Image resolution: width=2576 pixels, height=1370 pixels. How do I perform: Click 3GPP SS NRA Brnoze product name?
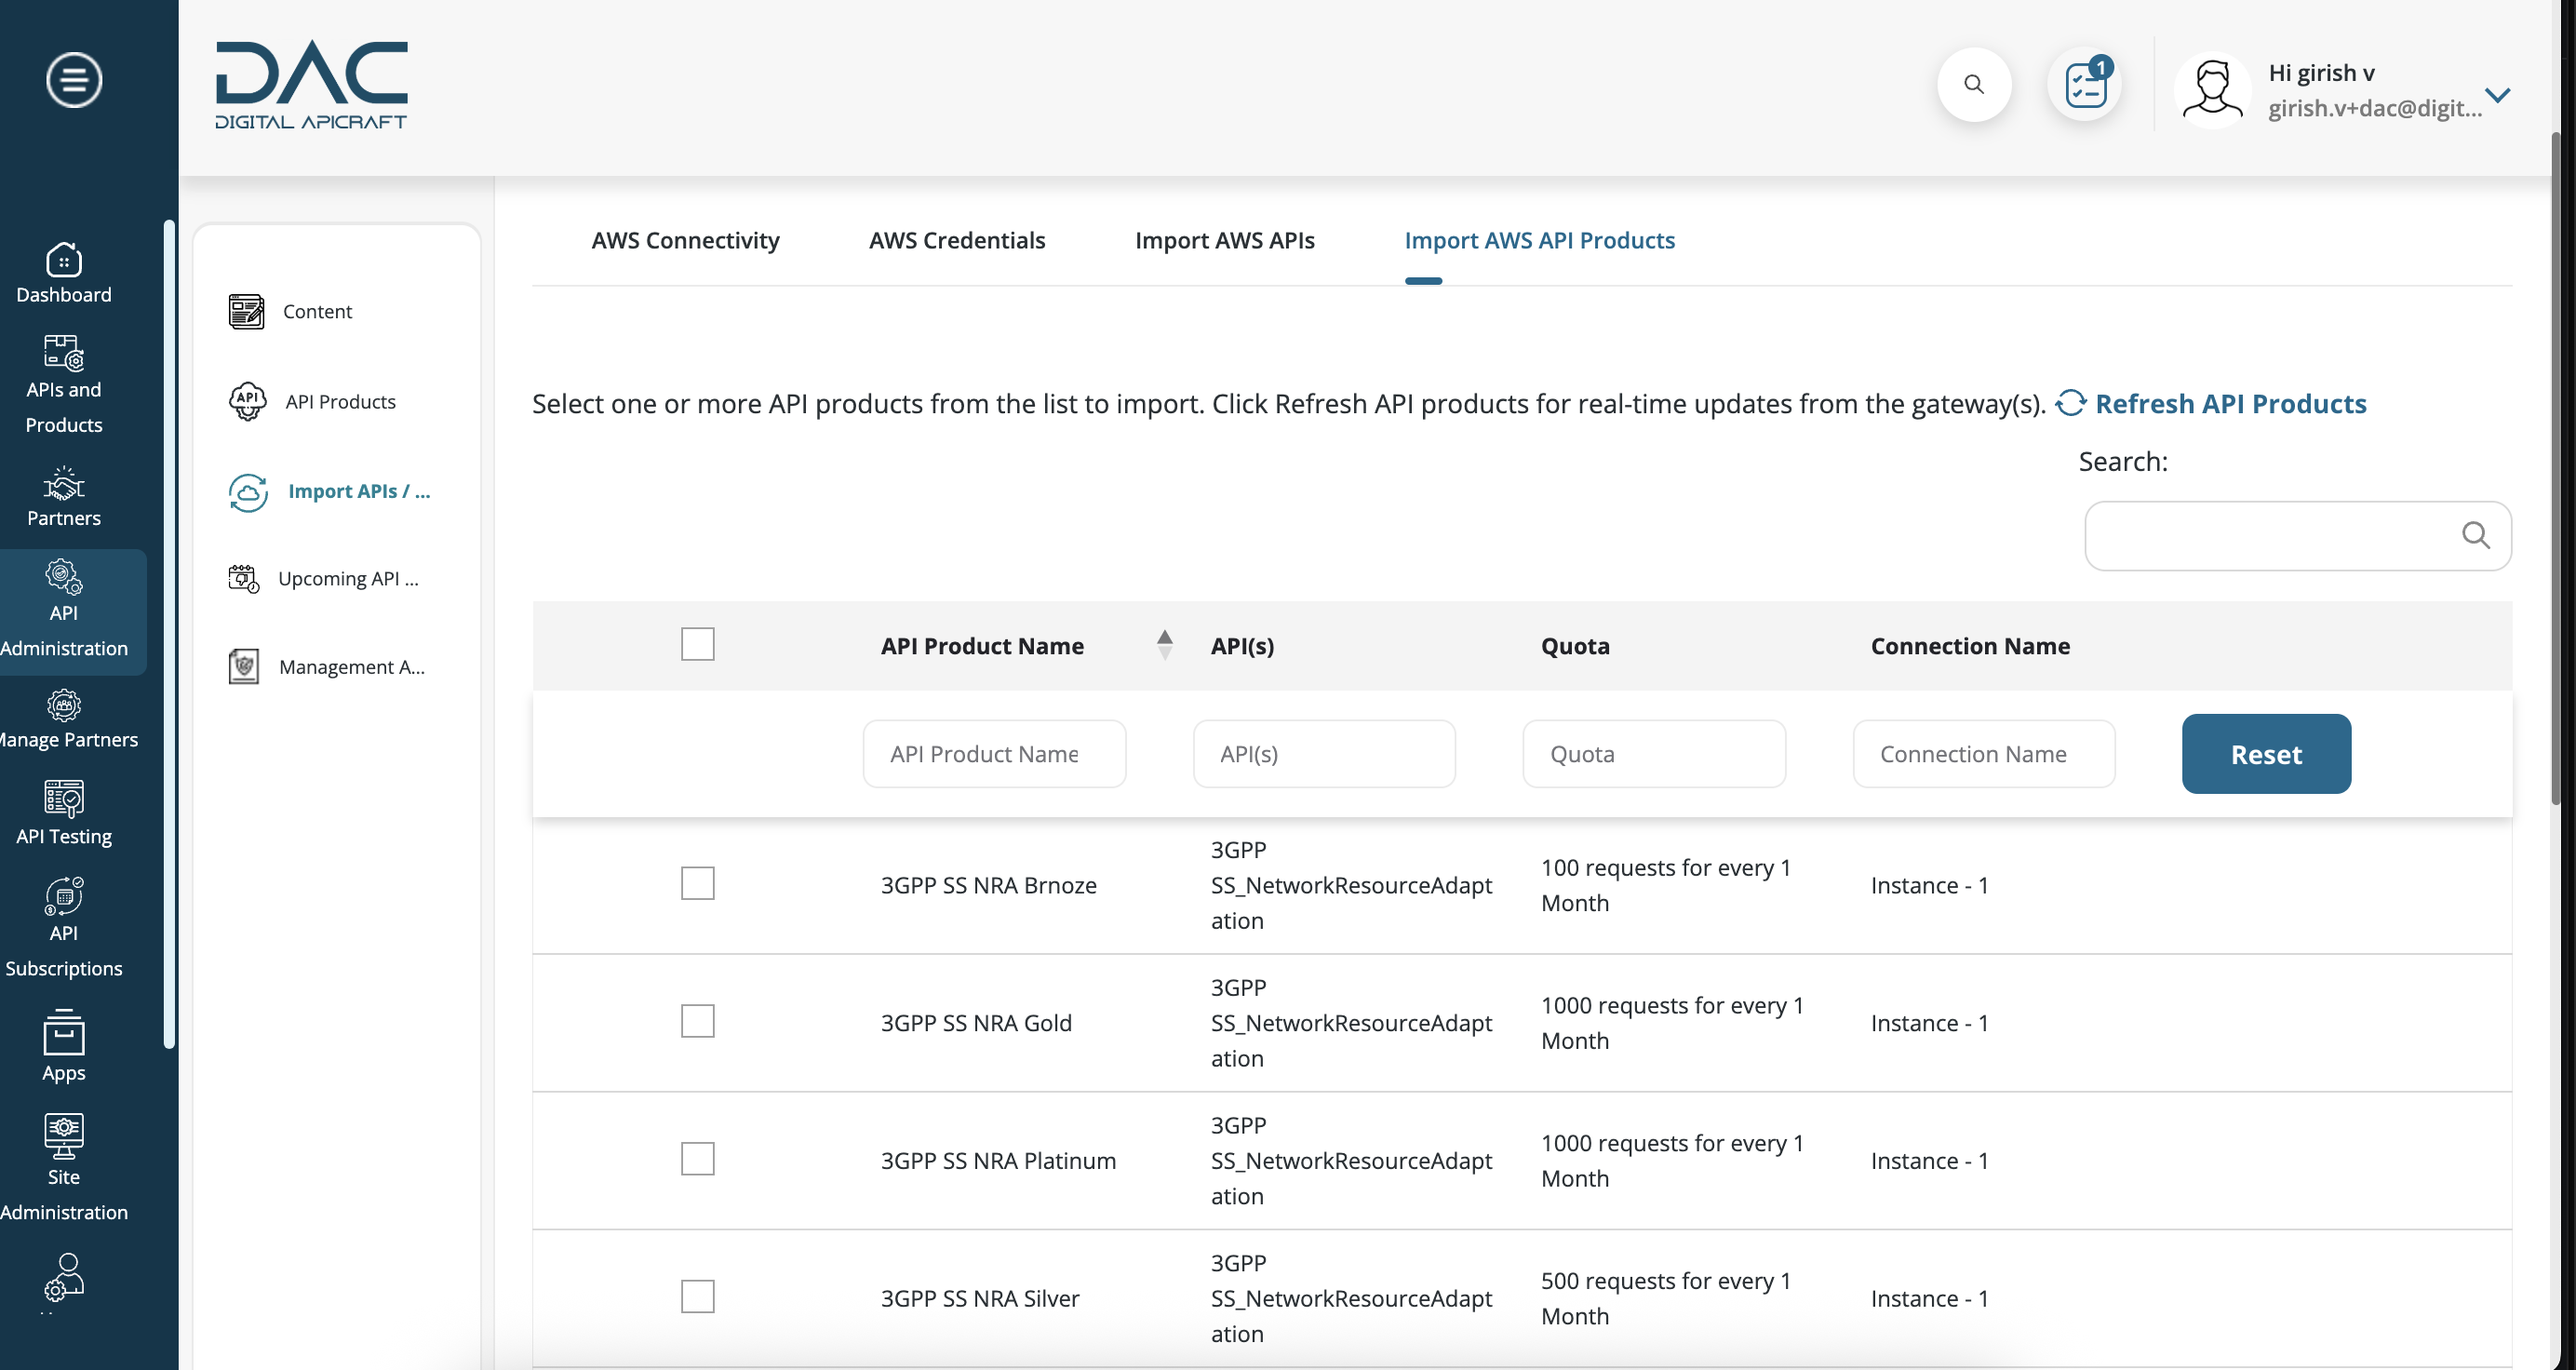click(x=988, y=886)
